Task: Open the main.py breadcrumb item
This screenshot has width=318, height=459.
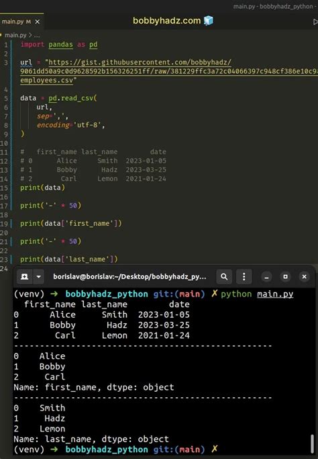Action: [15, 36]
